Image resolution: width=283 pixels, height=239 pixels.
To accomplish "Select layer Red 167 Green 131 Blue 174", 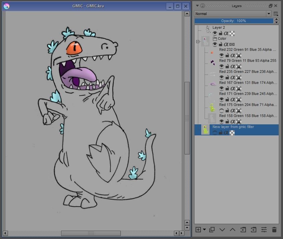I will pos(248,83).
